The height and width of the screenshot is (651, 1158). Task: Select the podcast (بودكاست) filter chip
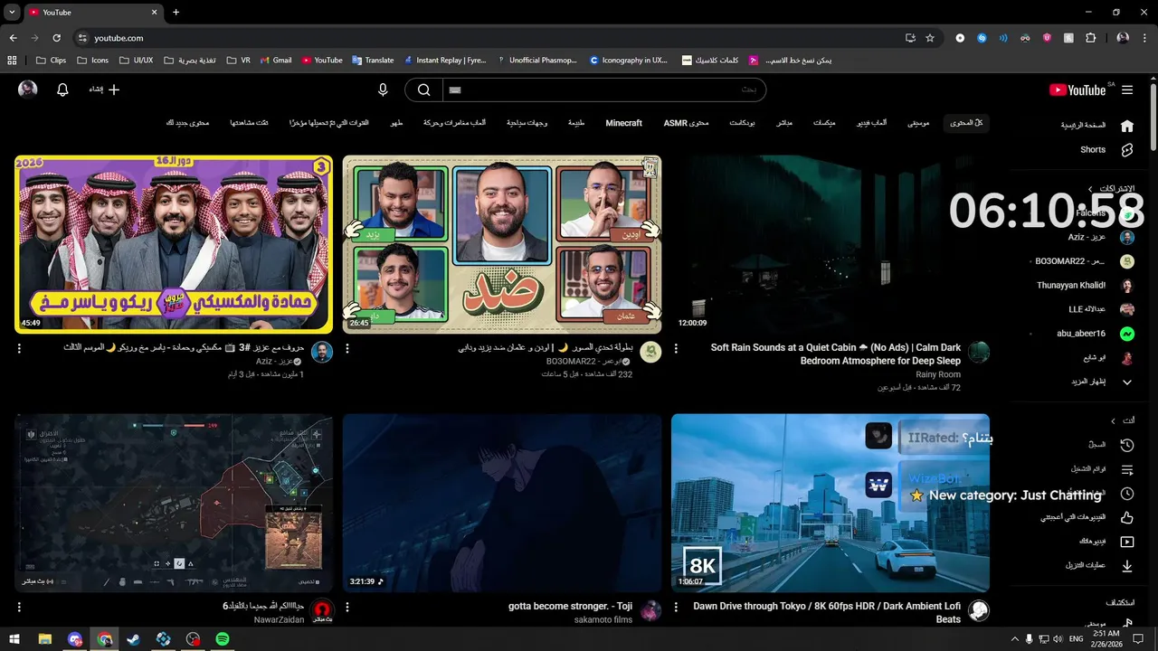click(743, 123)
